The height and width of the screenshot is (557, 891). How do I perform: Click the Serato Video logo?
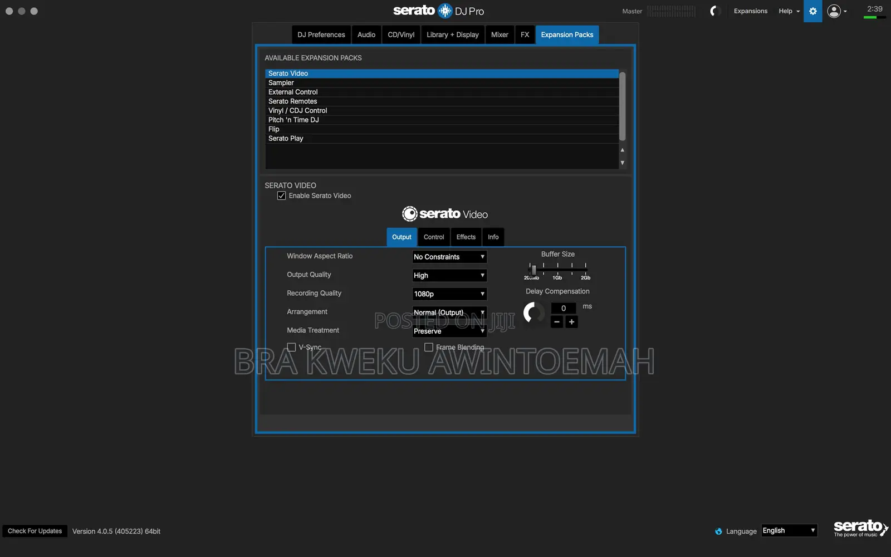[445, 214]
